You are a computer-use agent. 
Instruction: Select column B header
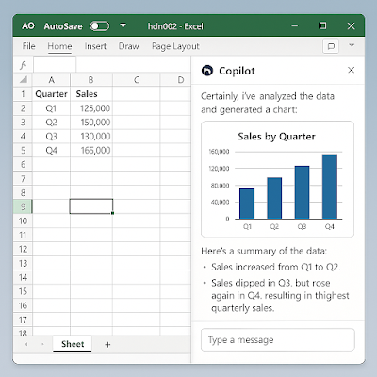[x=91, y=80]
